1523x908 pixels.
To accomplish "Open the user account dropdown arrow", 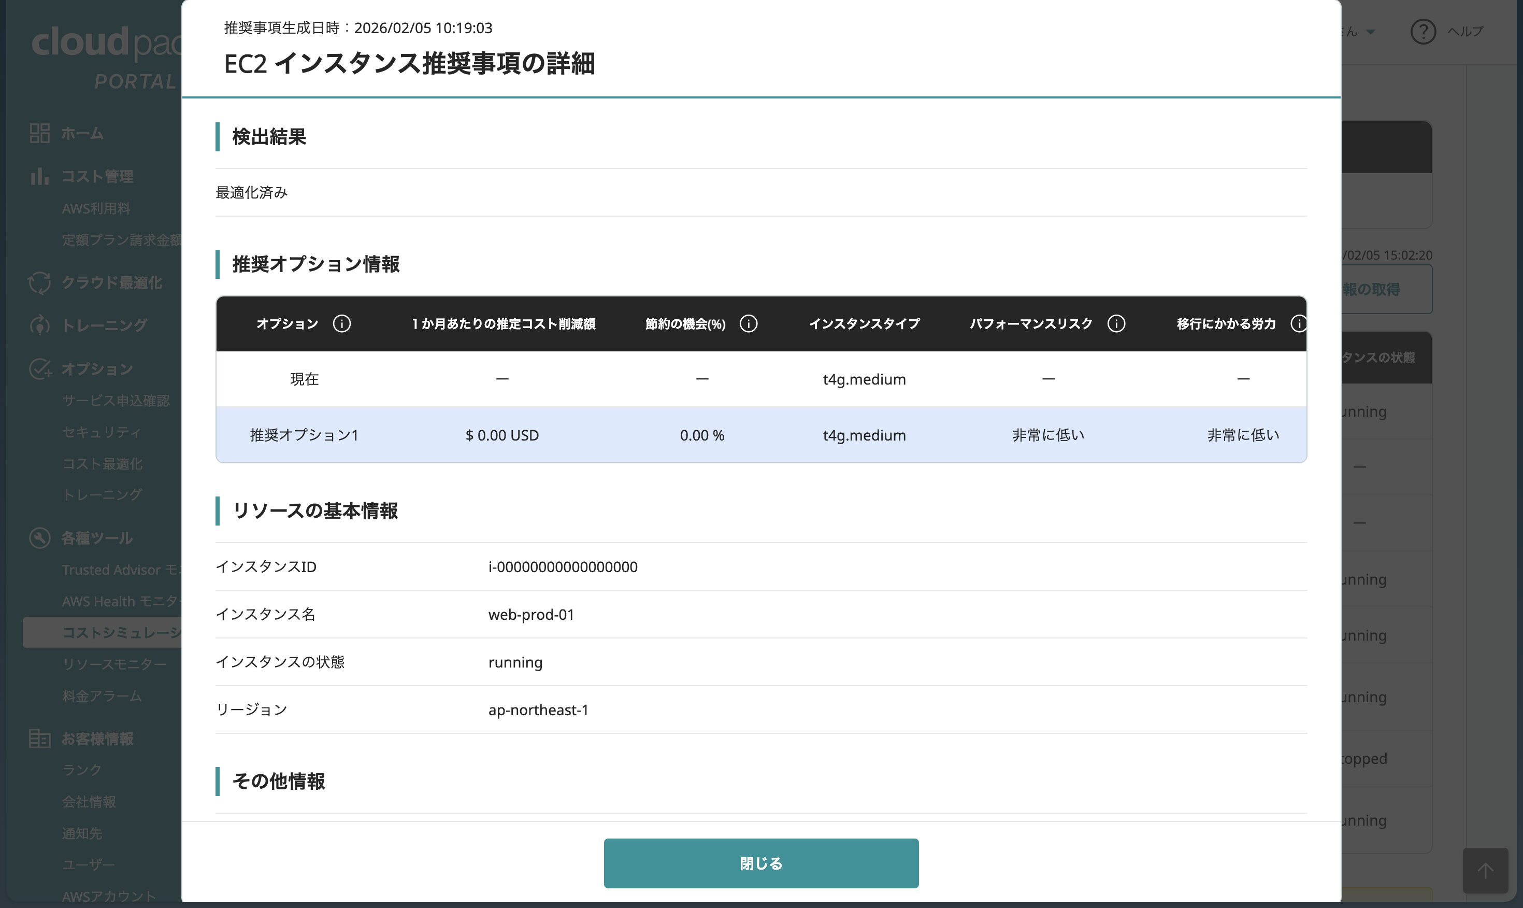I will coord(1371,32).
